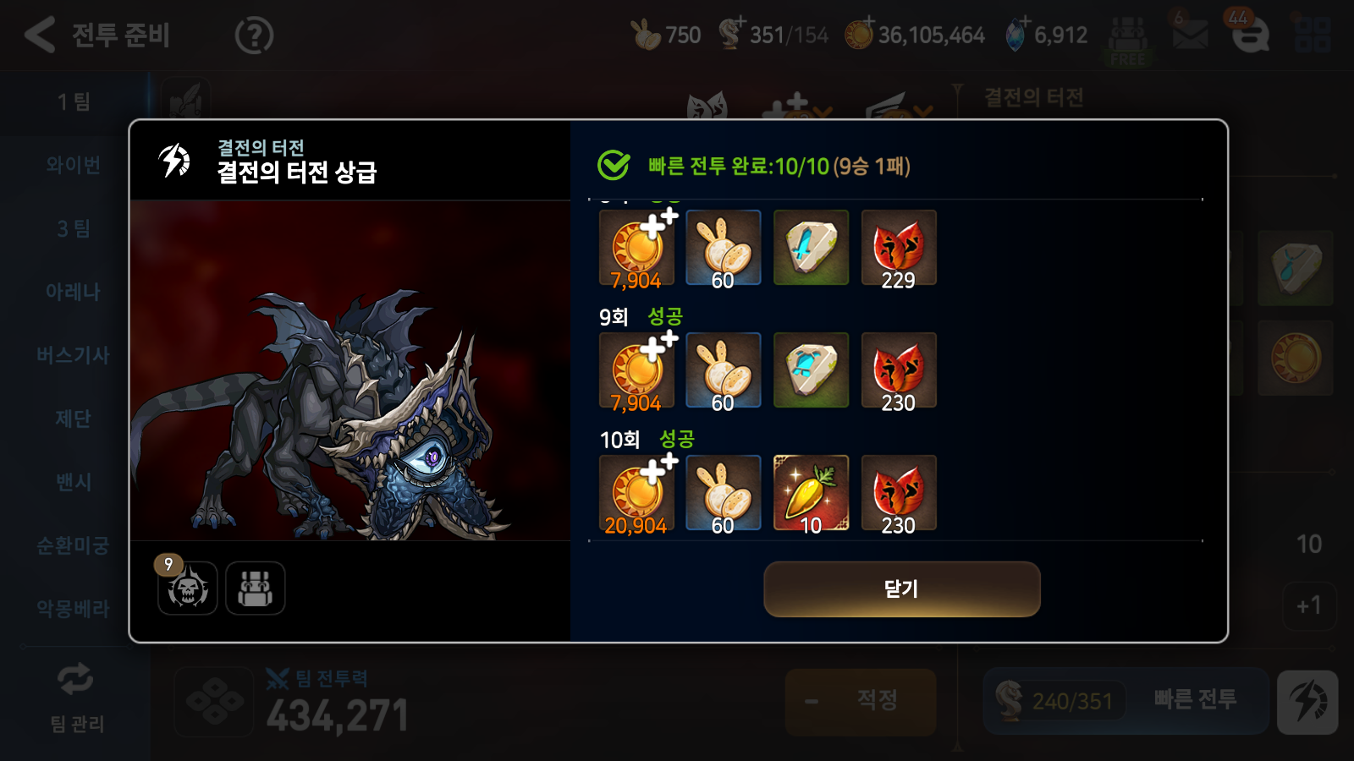Click the rune stone reward in round 9
This screenshot has height=761, width=1354.
(x=811, y=370)
